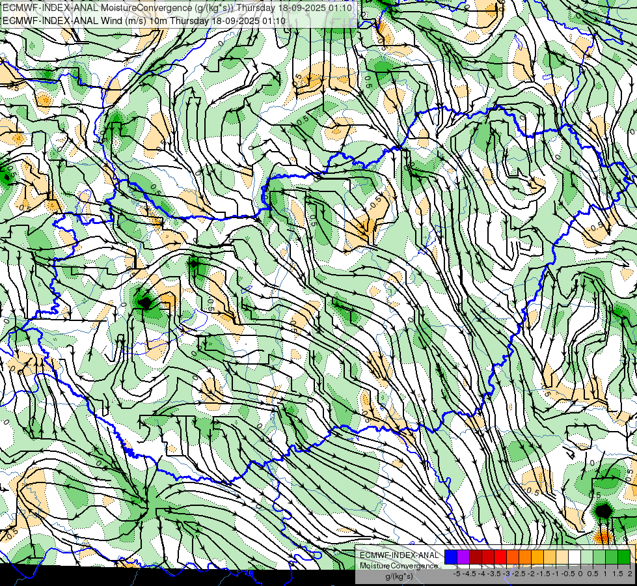Click the '-2.5' legend tick label
This screenshot has height=586, width=637.
tap(519, 574)
